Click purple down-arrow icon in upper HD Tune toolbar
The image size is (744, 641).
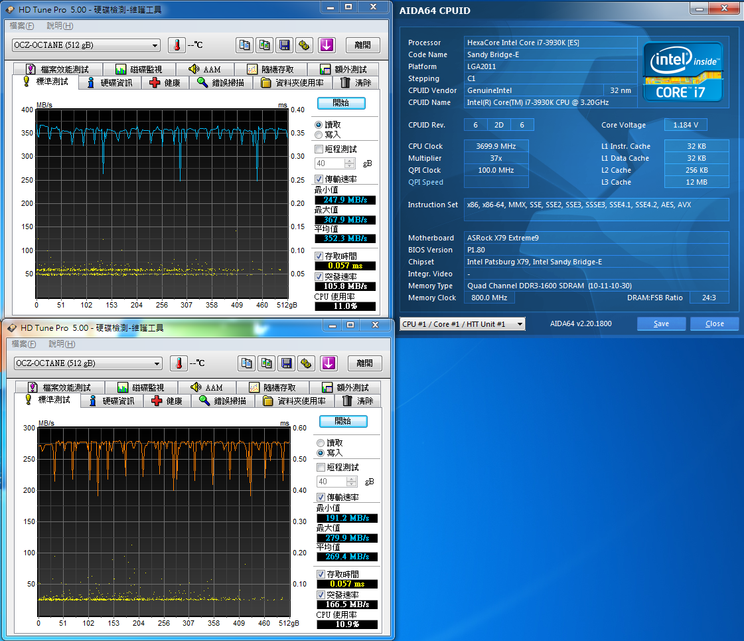point(327,45)
